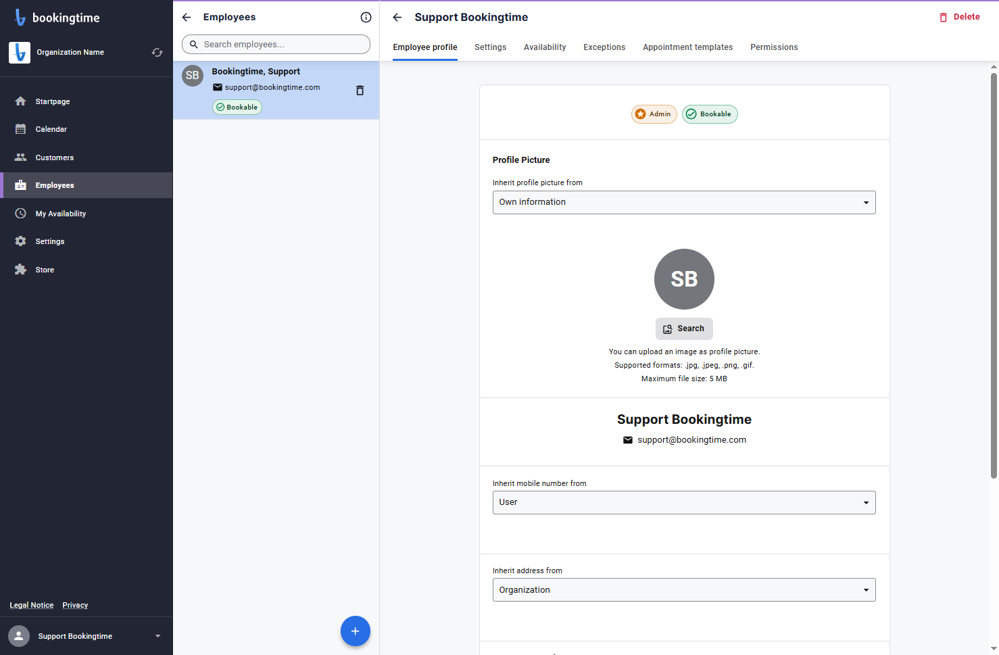Click back arrow next to Support Bookingtime title
This screenshot has height=655, width=999.
click(x=397, y=18)
